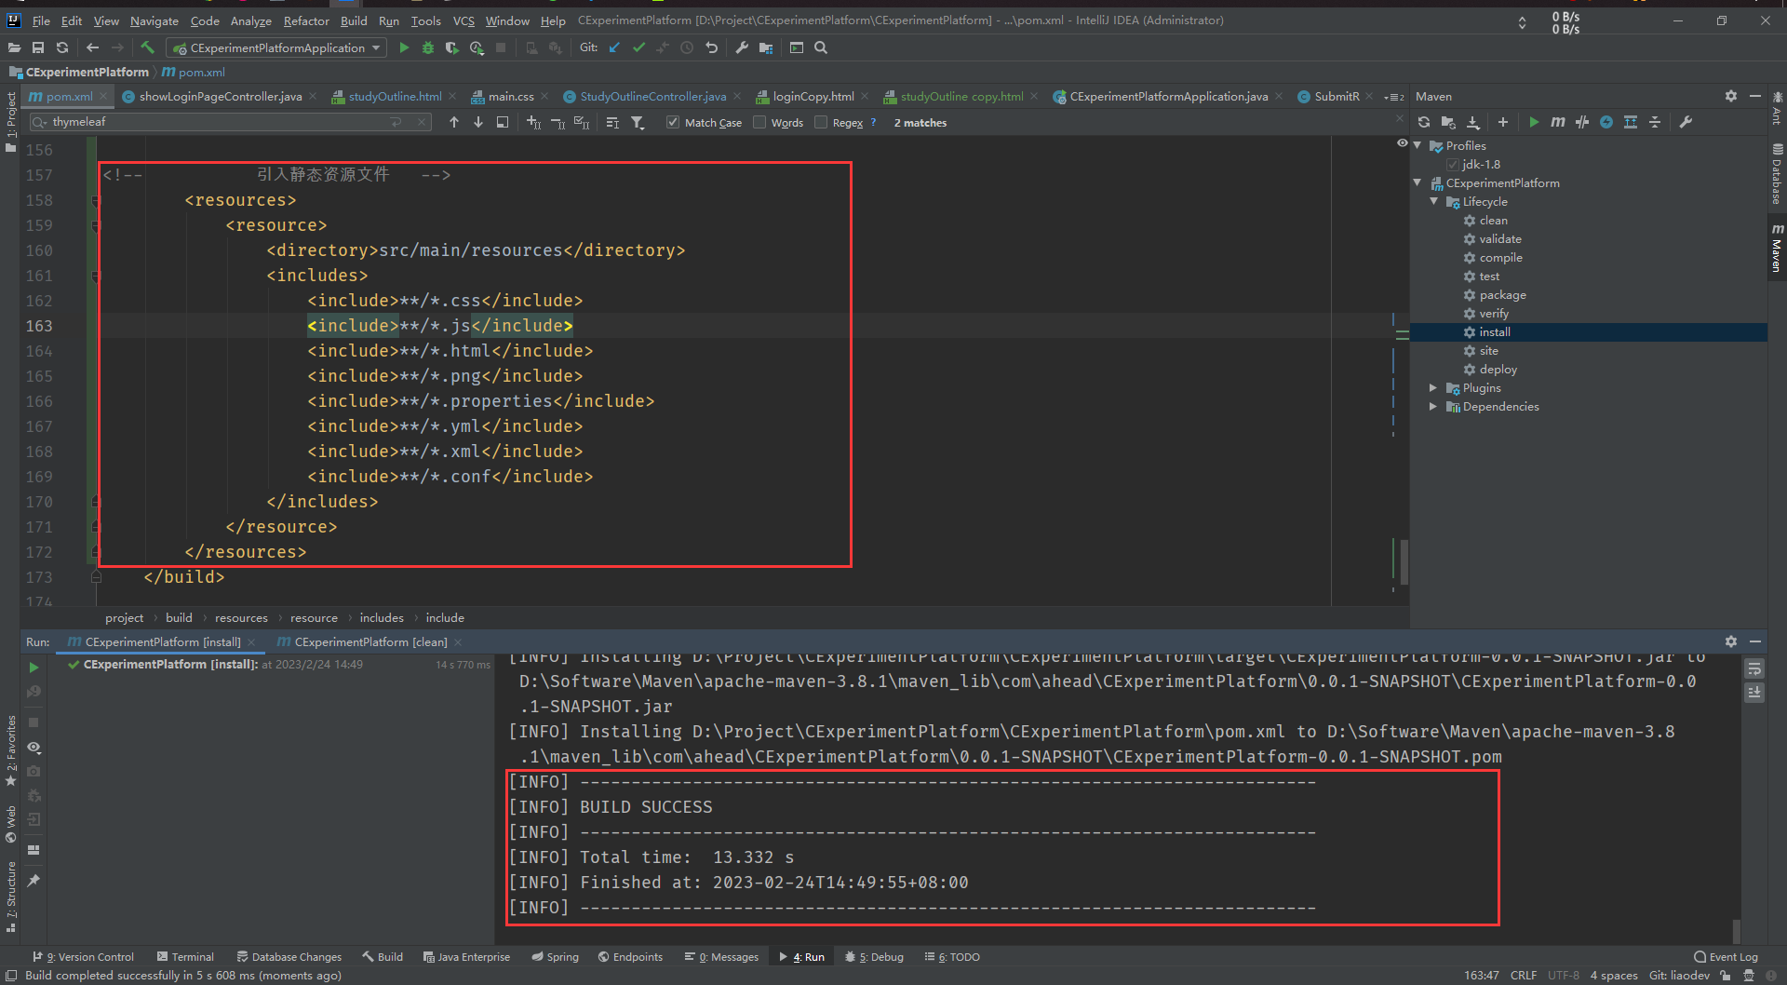
Task: Open the Navigate menu
Action: 154,20
